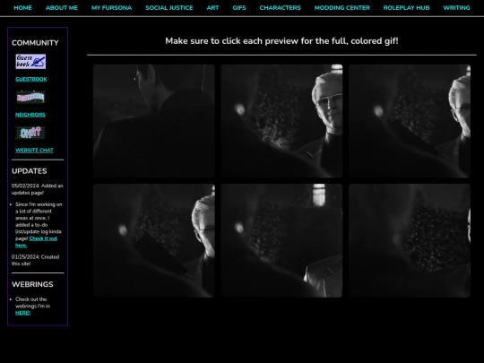Open the third gif preview in first row

(x=410, y=121)
